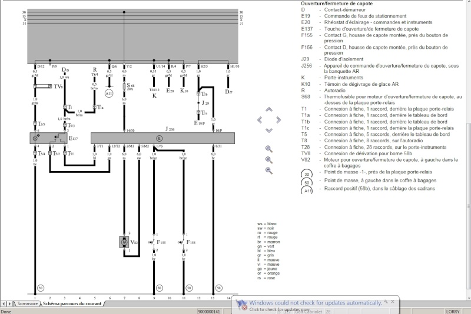Zoom in with the plus magnifier icon

coord(269,160)
